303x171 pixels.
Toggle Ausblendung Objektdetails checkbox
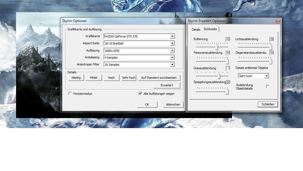(x=268, y=87)
